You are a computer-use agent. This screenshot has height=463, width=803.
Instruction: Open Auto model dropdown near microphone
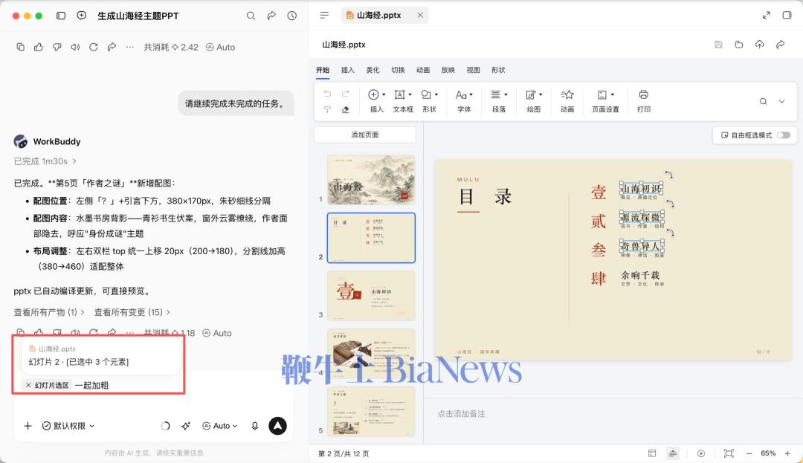[220, 426]
